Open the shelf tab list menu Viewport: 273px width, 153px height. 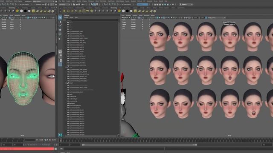click(60, 8)
